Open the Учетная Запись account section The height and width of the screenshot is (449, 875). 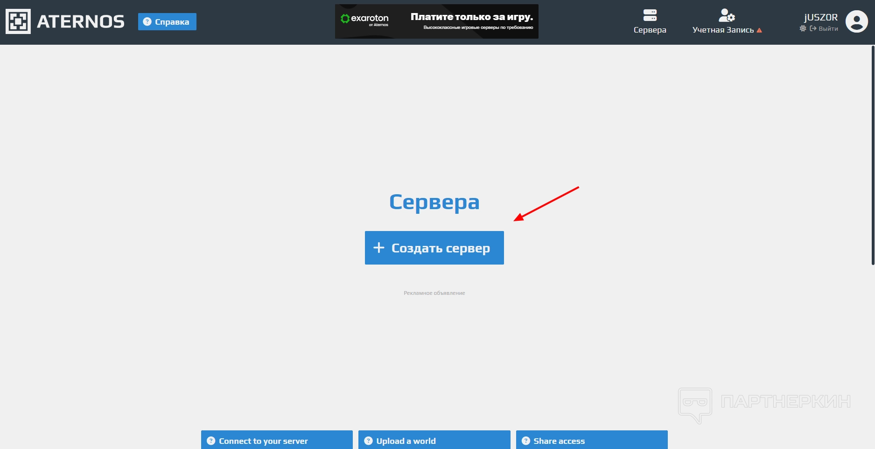coord(727,22)
